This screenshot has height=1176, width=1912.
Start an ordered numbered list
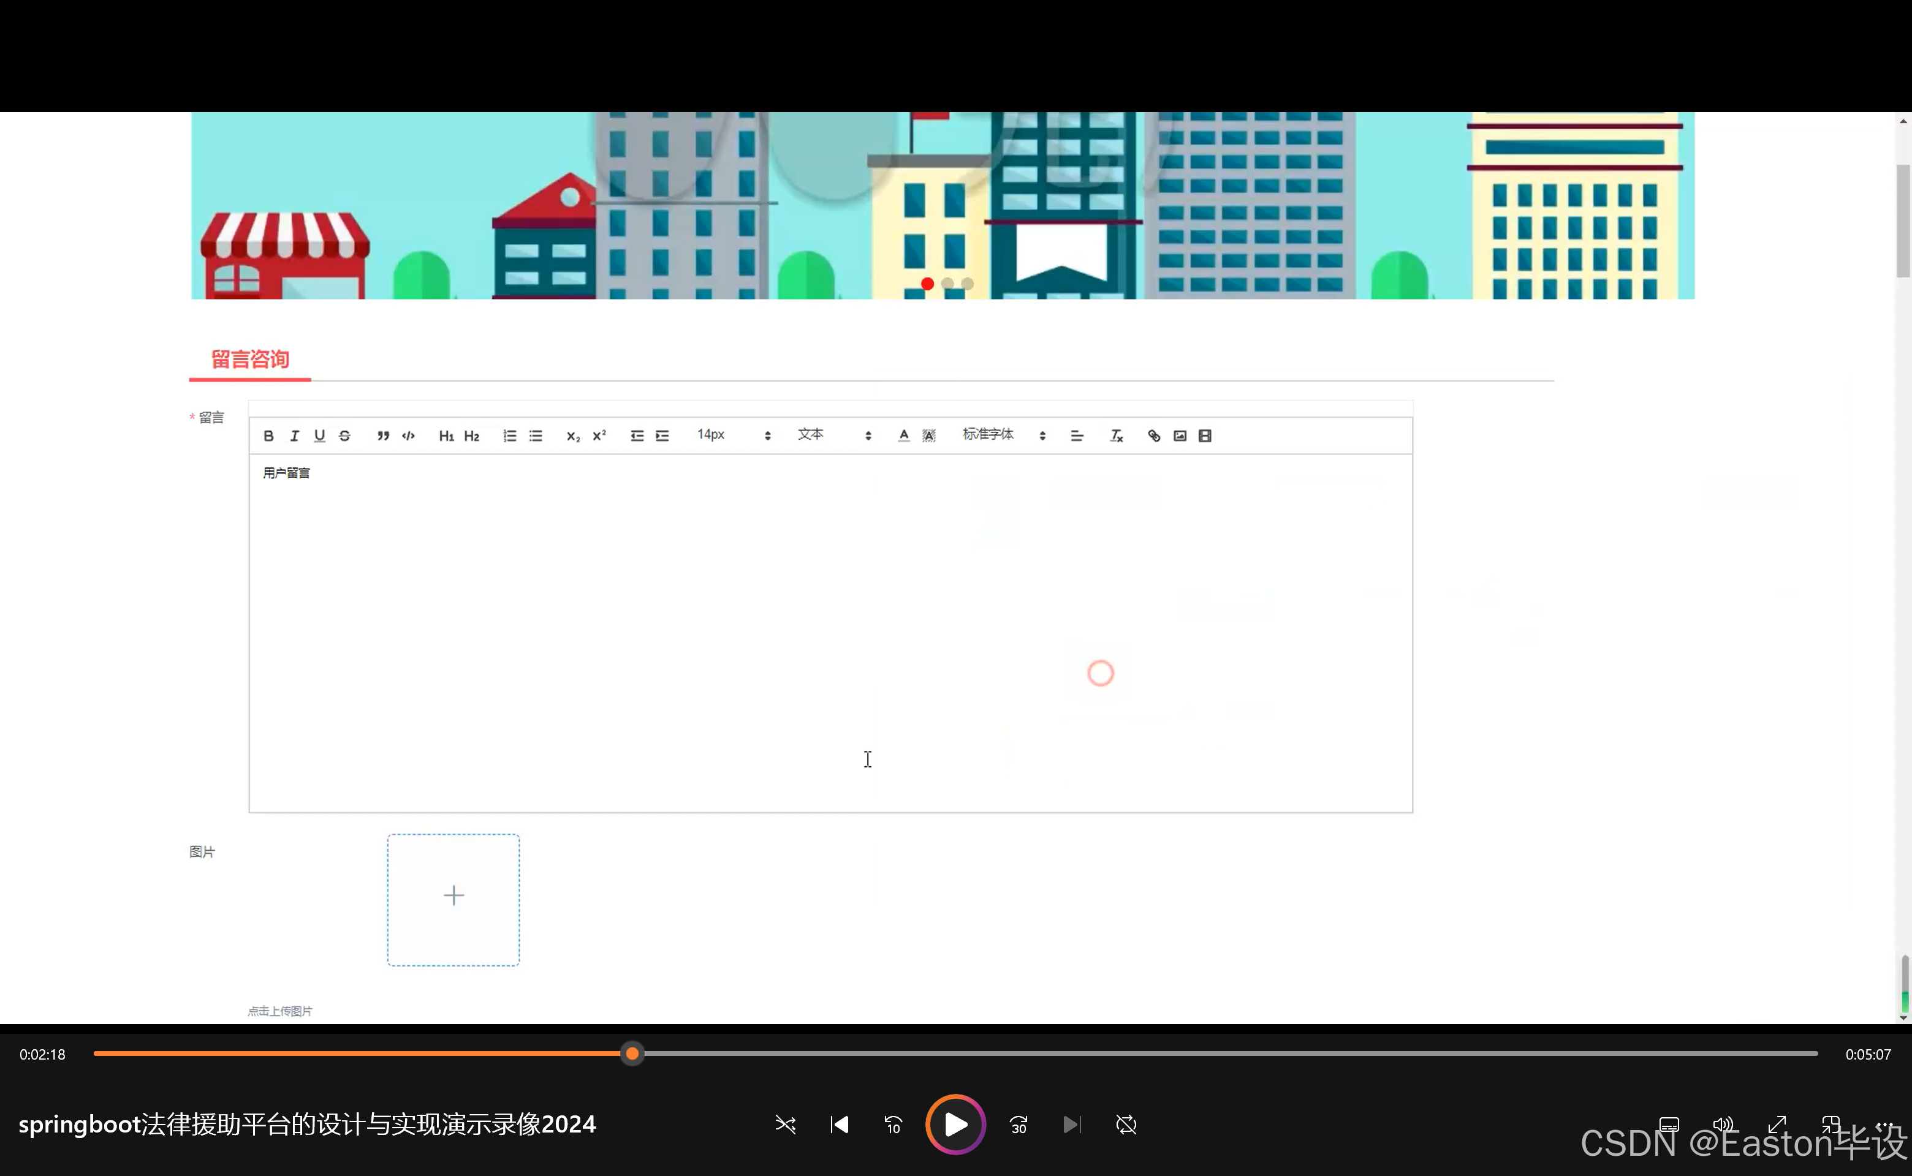click(510, 435)
